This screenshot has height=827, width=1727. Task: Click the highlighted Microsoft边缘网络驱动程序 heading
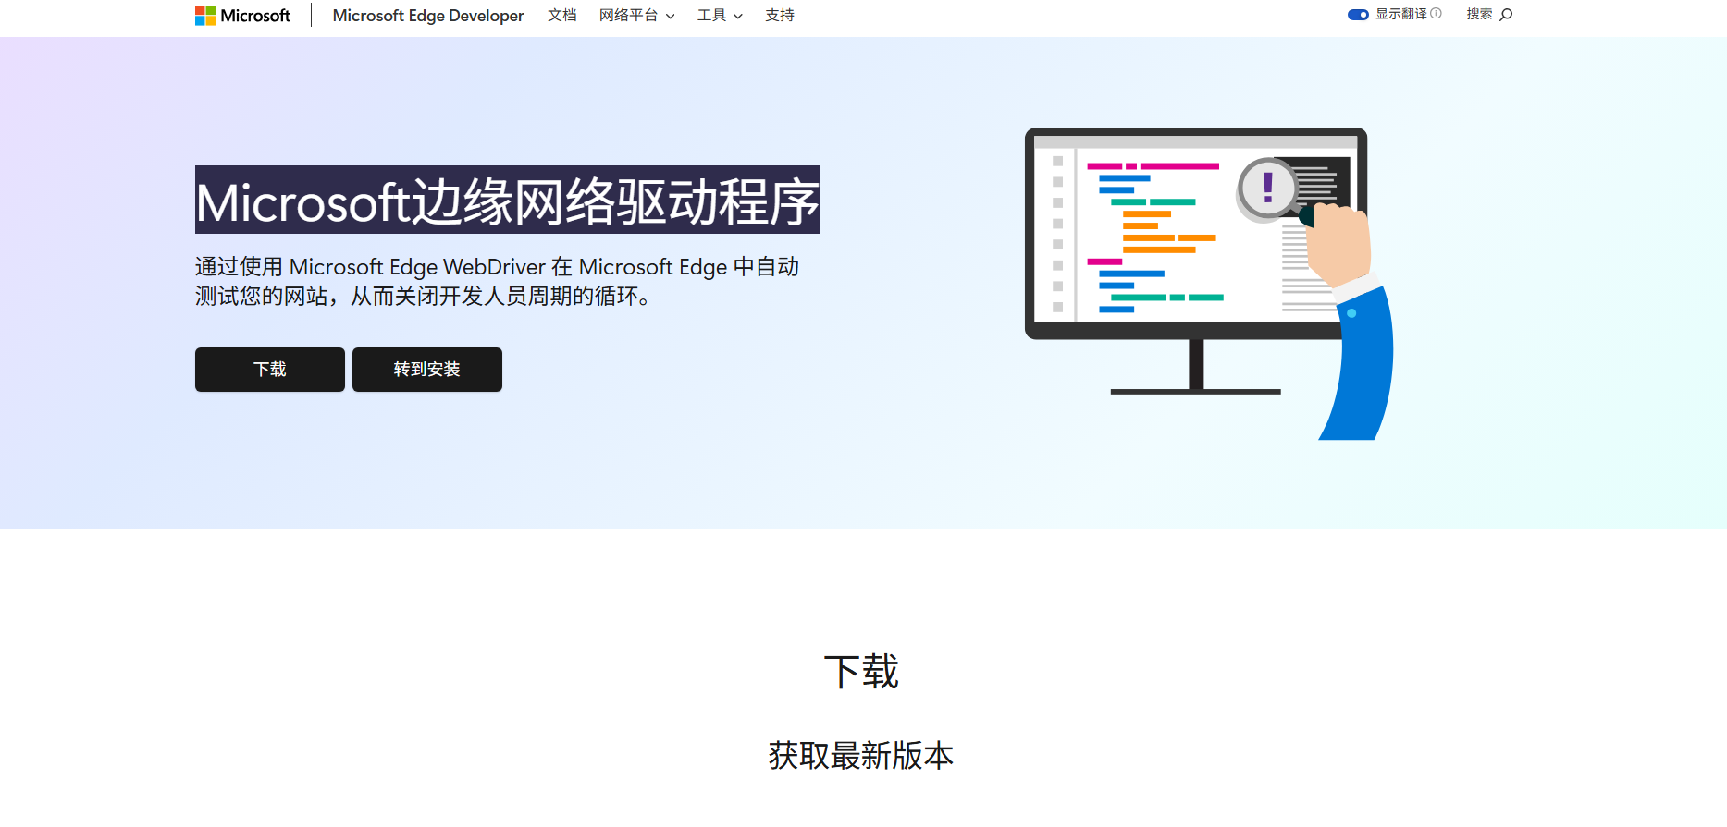pyautogui.click(x=507, y=201)
